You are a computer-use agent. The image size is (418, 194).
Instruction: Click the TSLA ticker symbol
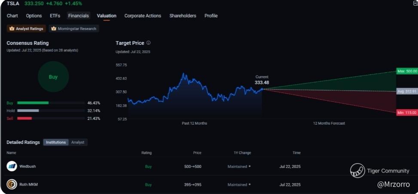[13, 3]
